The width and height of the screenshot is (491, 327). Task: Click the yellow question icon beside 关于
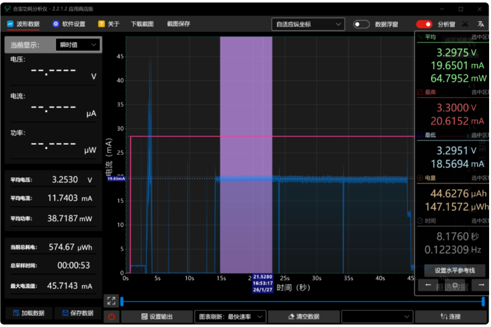point(101,24)
